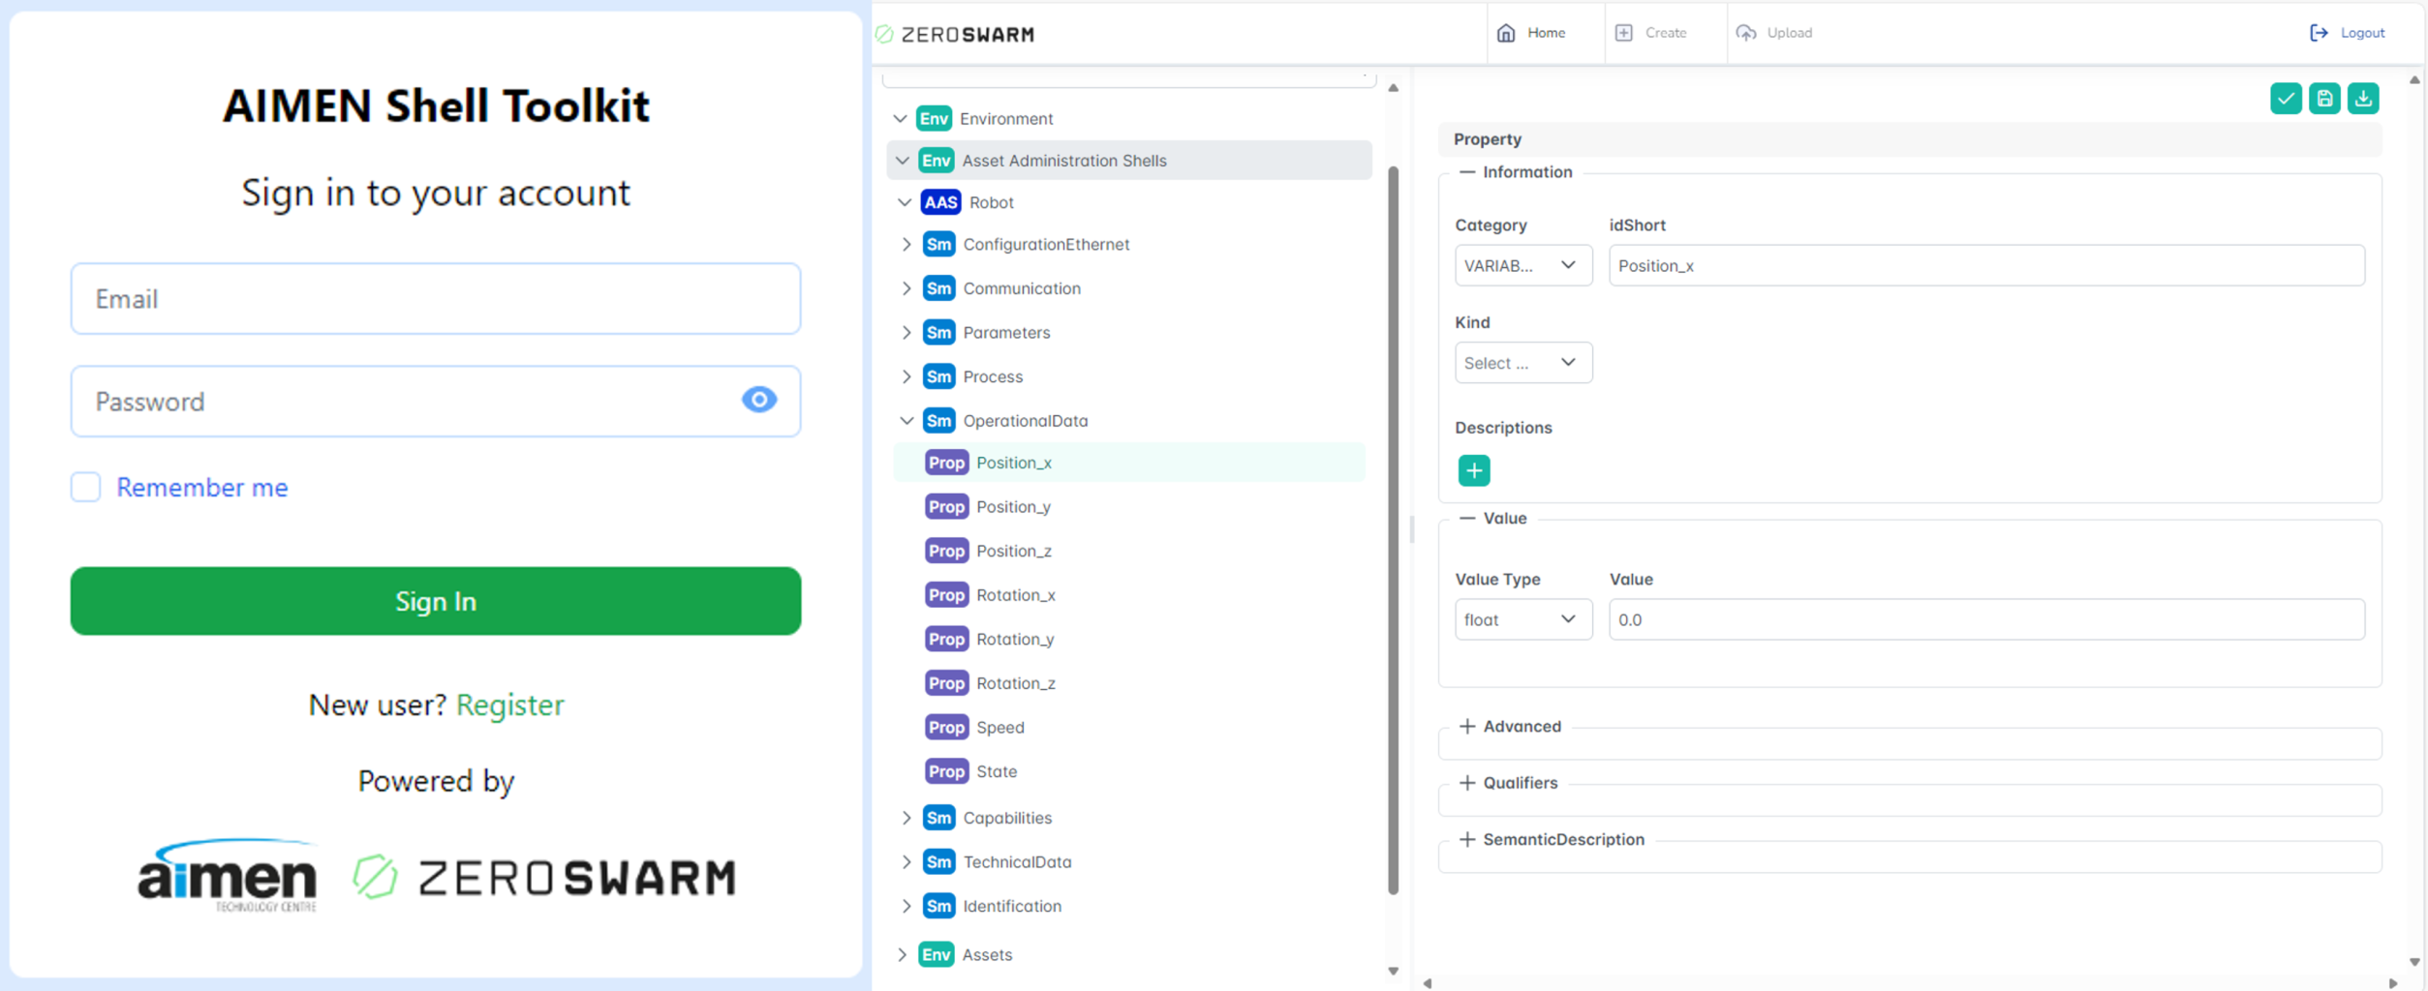
Task: Collapse the OperationalData chevron
Action: 906,421
